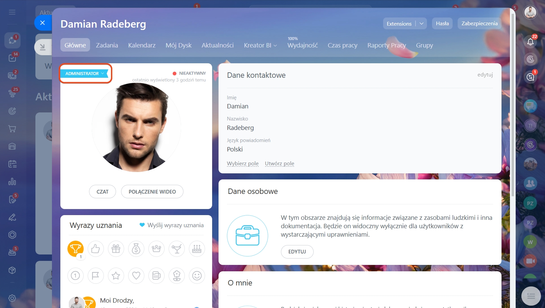Click the POŁĄCZENIE WIDEO button

tap(152, 192)
